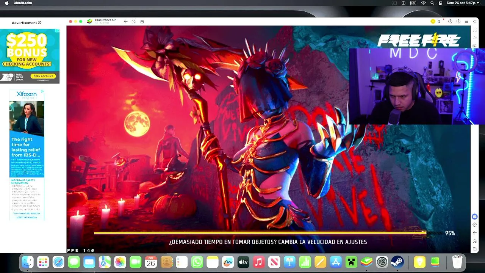Go to BlueStacks home screen icon
The image size is (485, 273).
133,22
